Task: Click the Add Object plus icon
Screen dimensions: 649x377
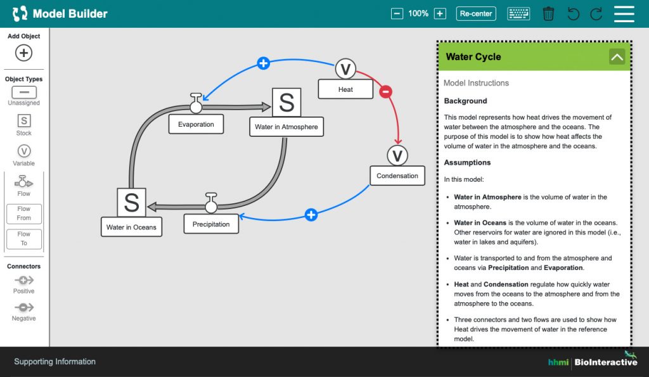Action: click(23, 53)
